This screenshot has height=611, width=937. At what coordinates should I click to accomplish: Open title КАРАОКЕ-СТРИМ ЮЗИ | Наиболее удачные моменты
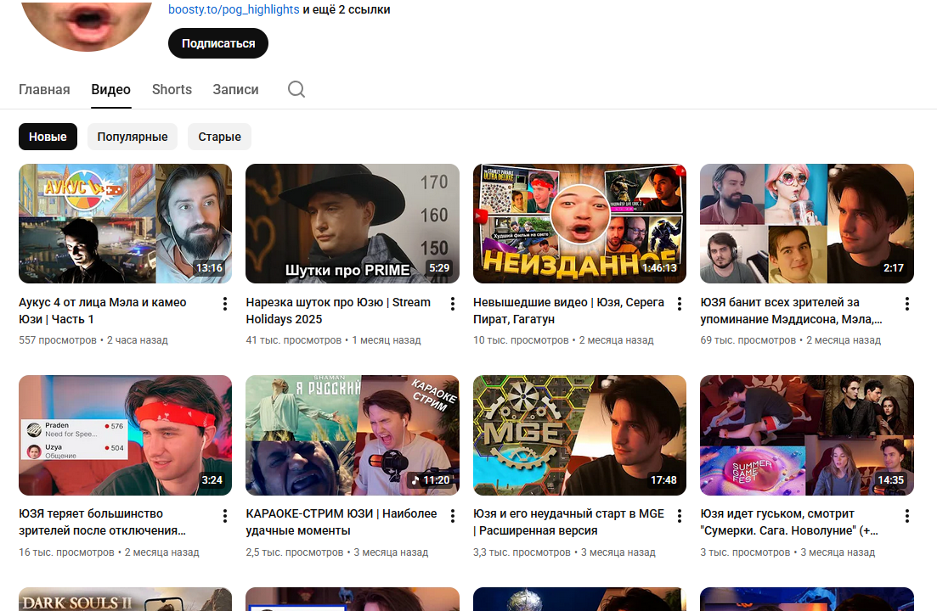pos(341,522)
